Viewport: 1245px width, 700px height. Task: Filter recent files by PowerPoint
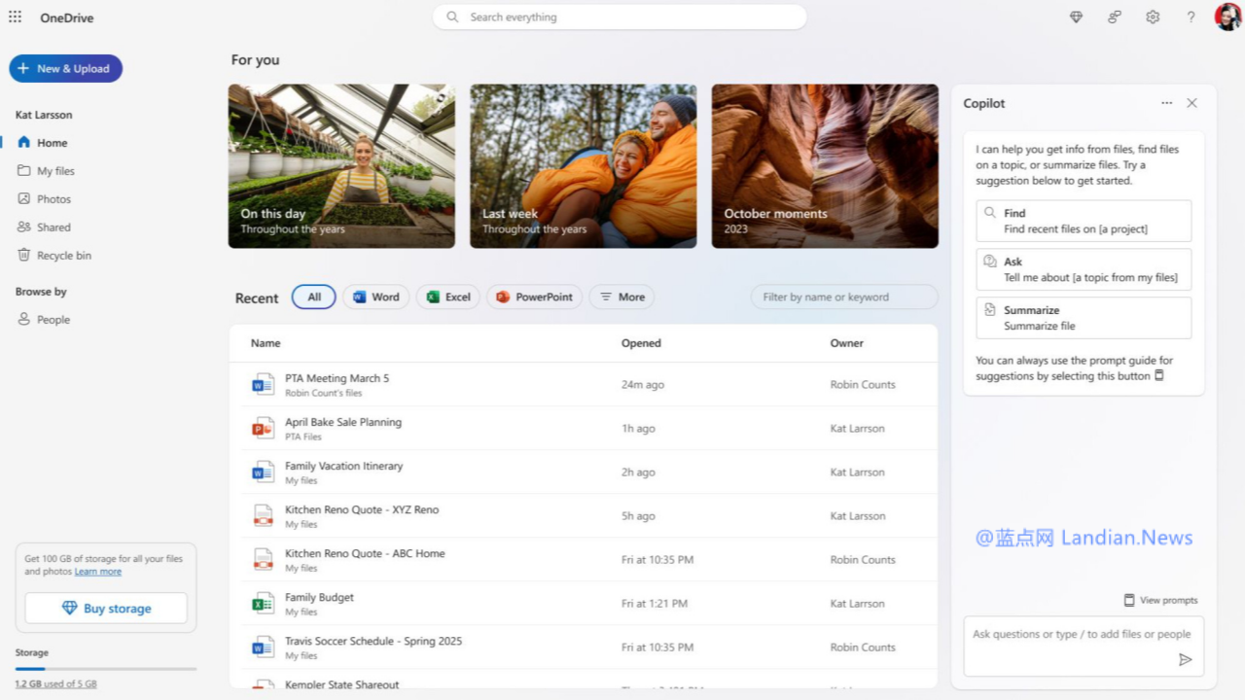[534, 297]
